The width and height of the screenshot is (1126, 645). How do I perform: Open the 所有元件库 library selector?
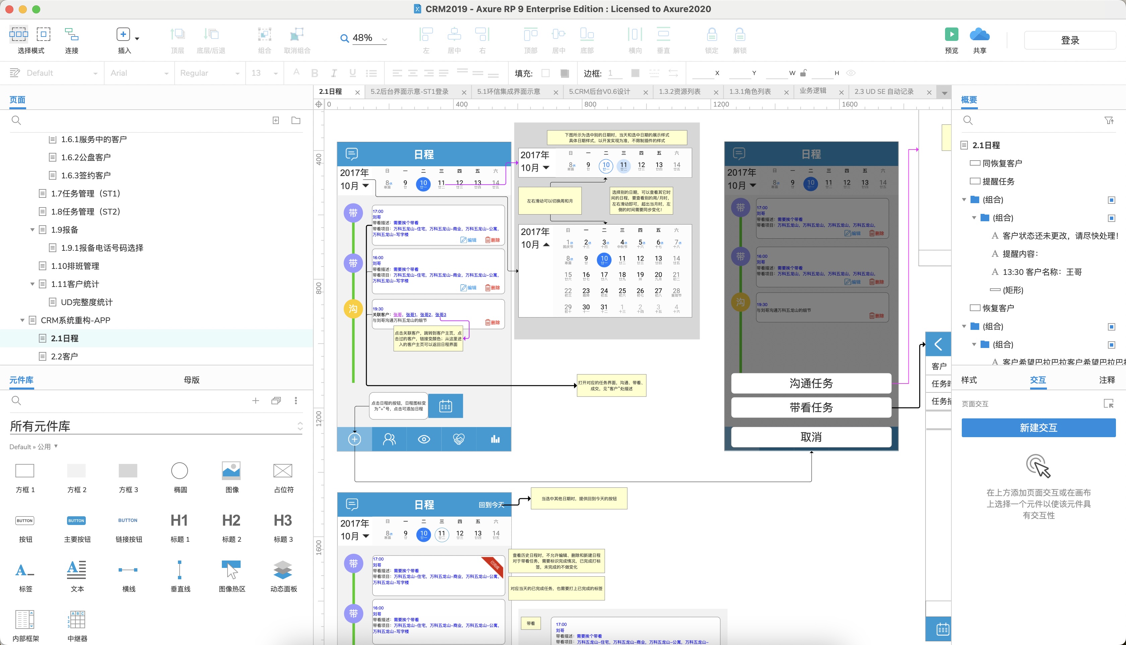click(x=156, y=426)
